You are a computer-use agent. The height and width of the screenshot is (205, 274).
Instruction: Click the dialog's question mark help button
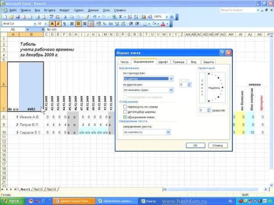coord(222,53)
